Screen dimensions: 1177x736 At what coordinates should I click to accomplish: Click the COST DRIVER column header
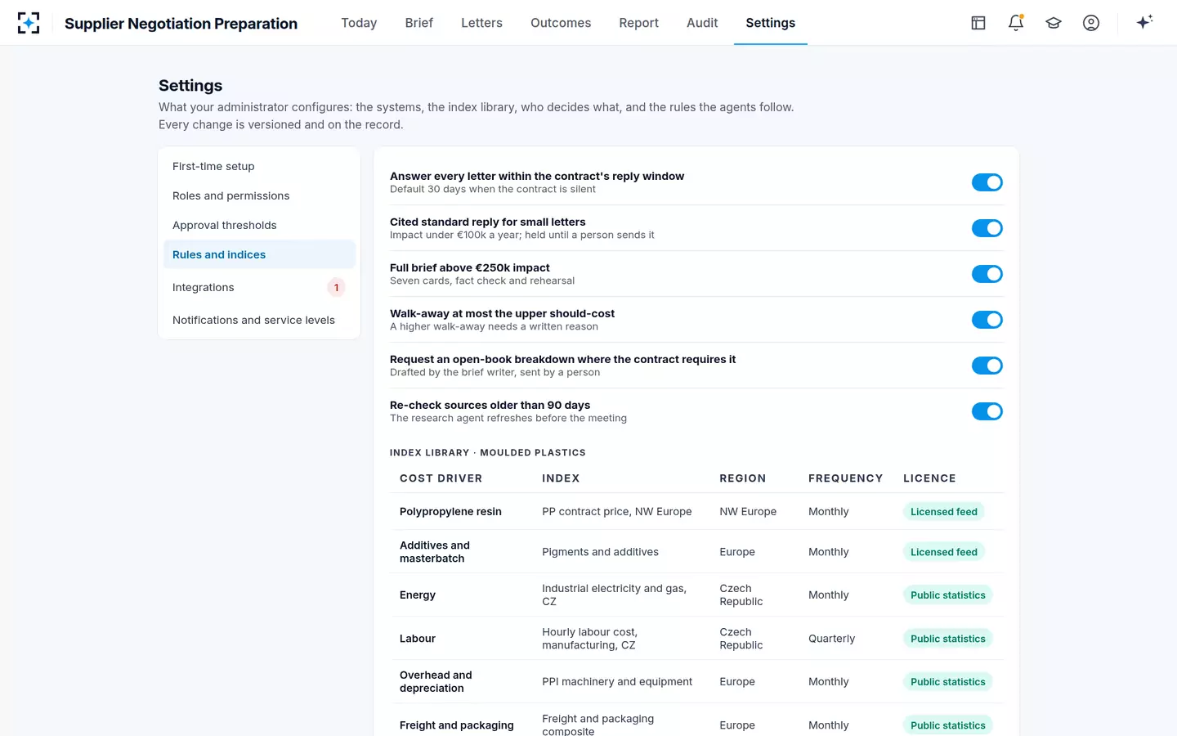point(441,478)
